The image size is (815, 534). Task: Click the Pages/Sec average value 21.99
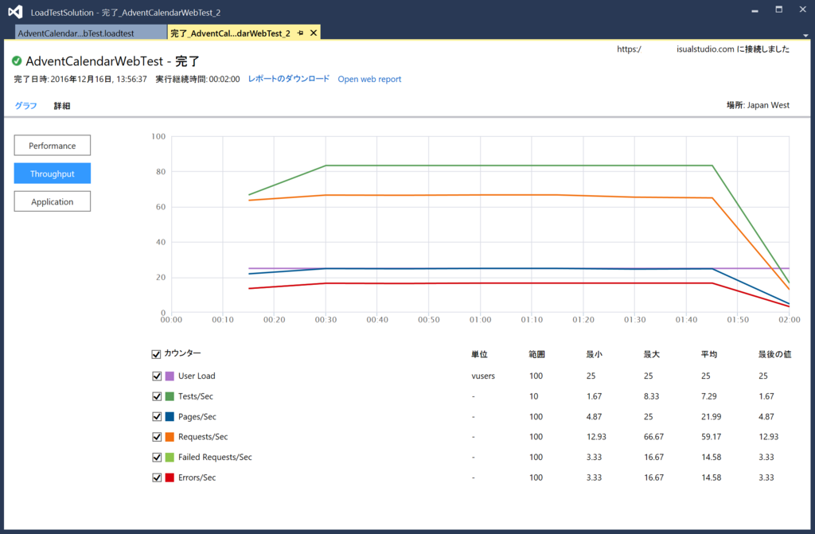[x=711, y=416]
